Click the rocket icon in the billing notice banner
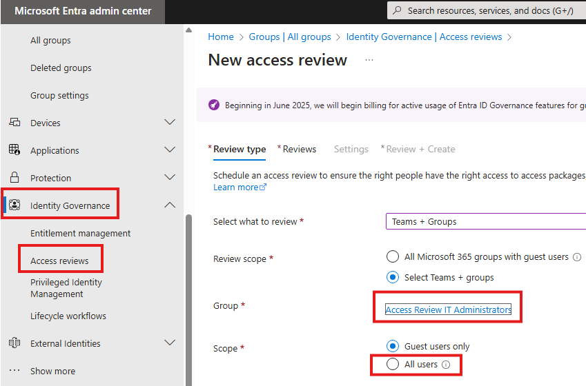The width and height of the screenshot is (586, 386). point(214,105)
